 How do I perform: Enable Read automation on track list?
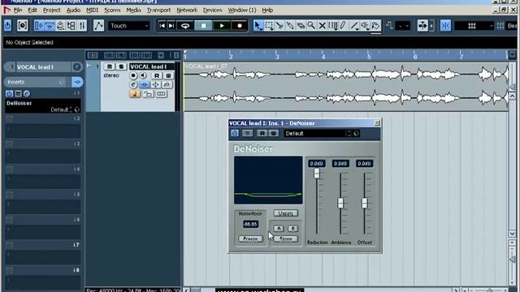tap(157, 75)
